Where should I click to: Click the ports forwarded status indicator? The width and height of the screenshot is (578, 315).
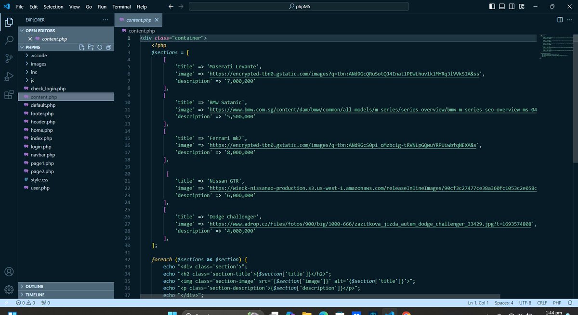[46, 303]
